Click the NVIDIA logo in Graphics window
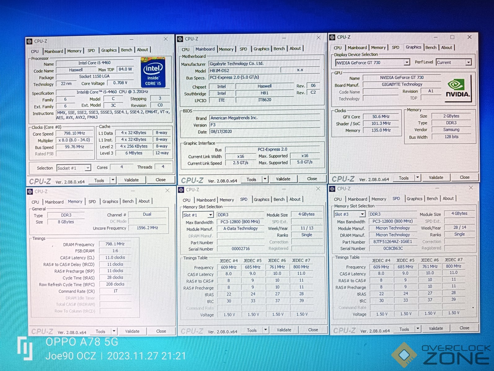This screenshot has width=494, height=371. 458,88
